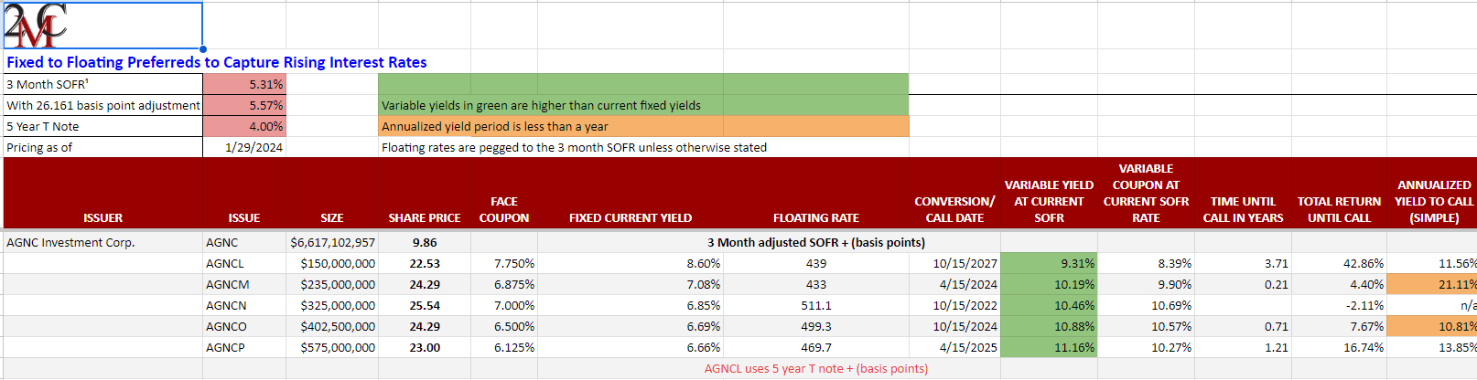Click the 9.86 share price cell
Screen dimensions: 1477x380
[425, 242]
